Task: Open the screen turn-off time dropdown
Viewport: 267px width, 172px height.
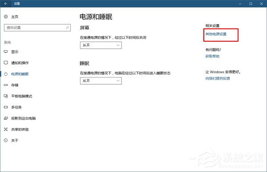Action: [101, 45]
